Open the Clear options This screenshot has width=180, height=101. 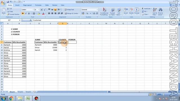tap(145, 14)
